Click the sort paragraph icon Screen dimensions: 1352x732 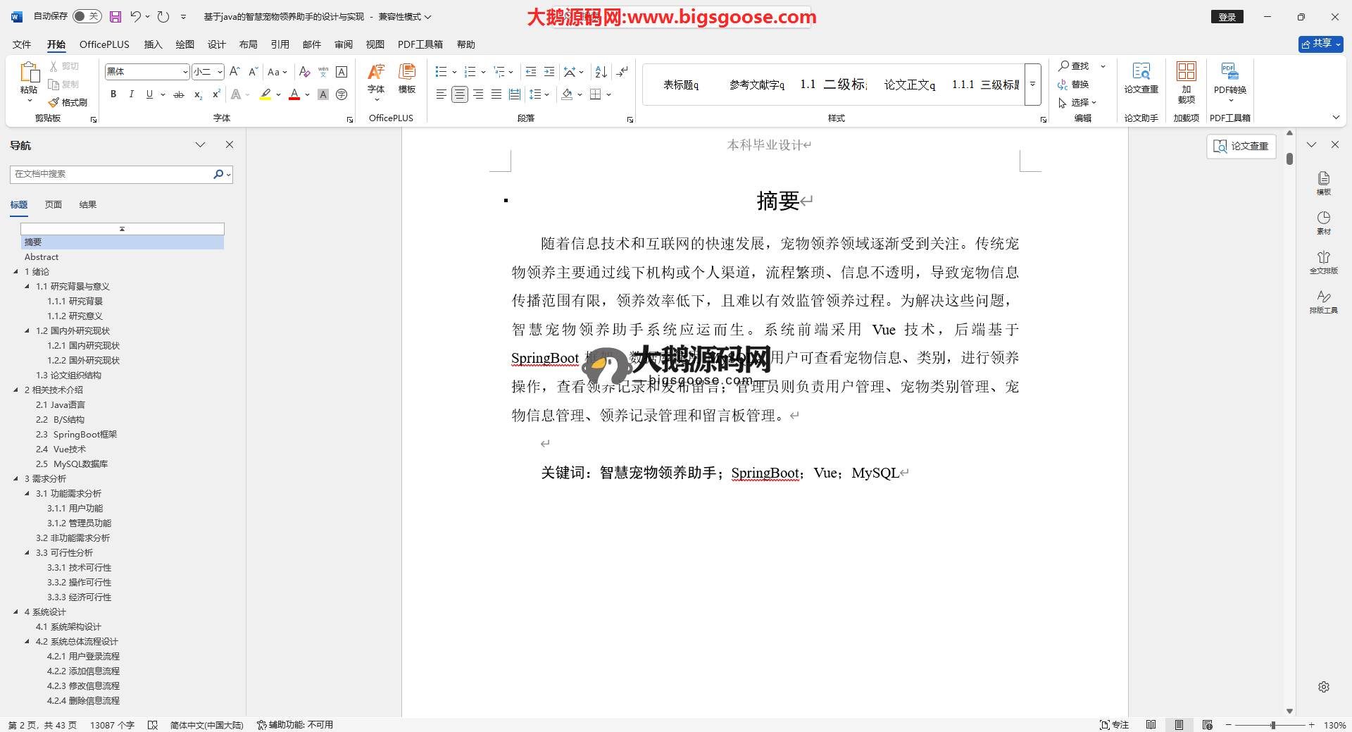(601, 72)
